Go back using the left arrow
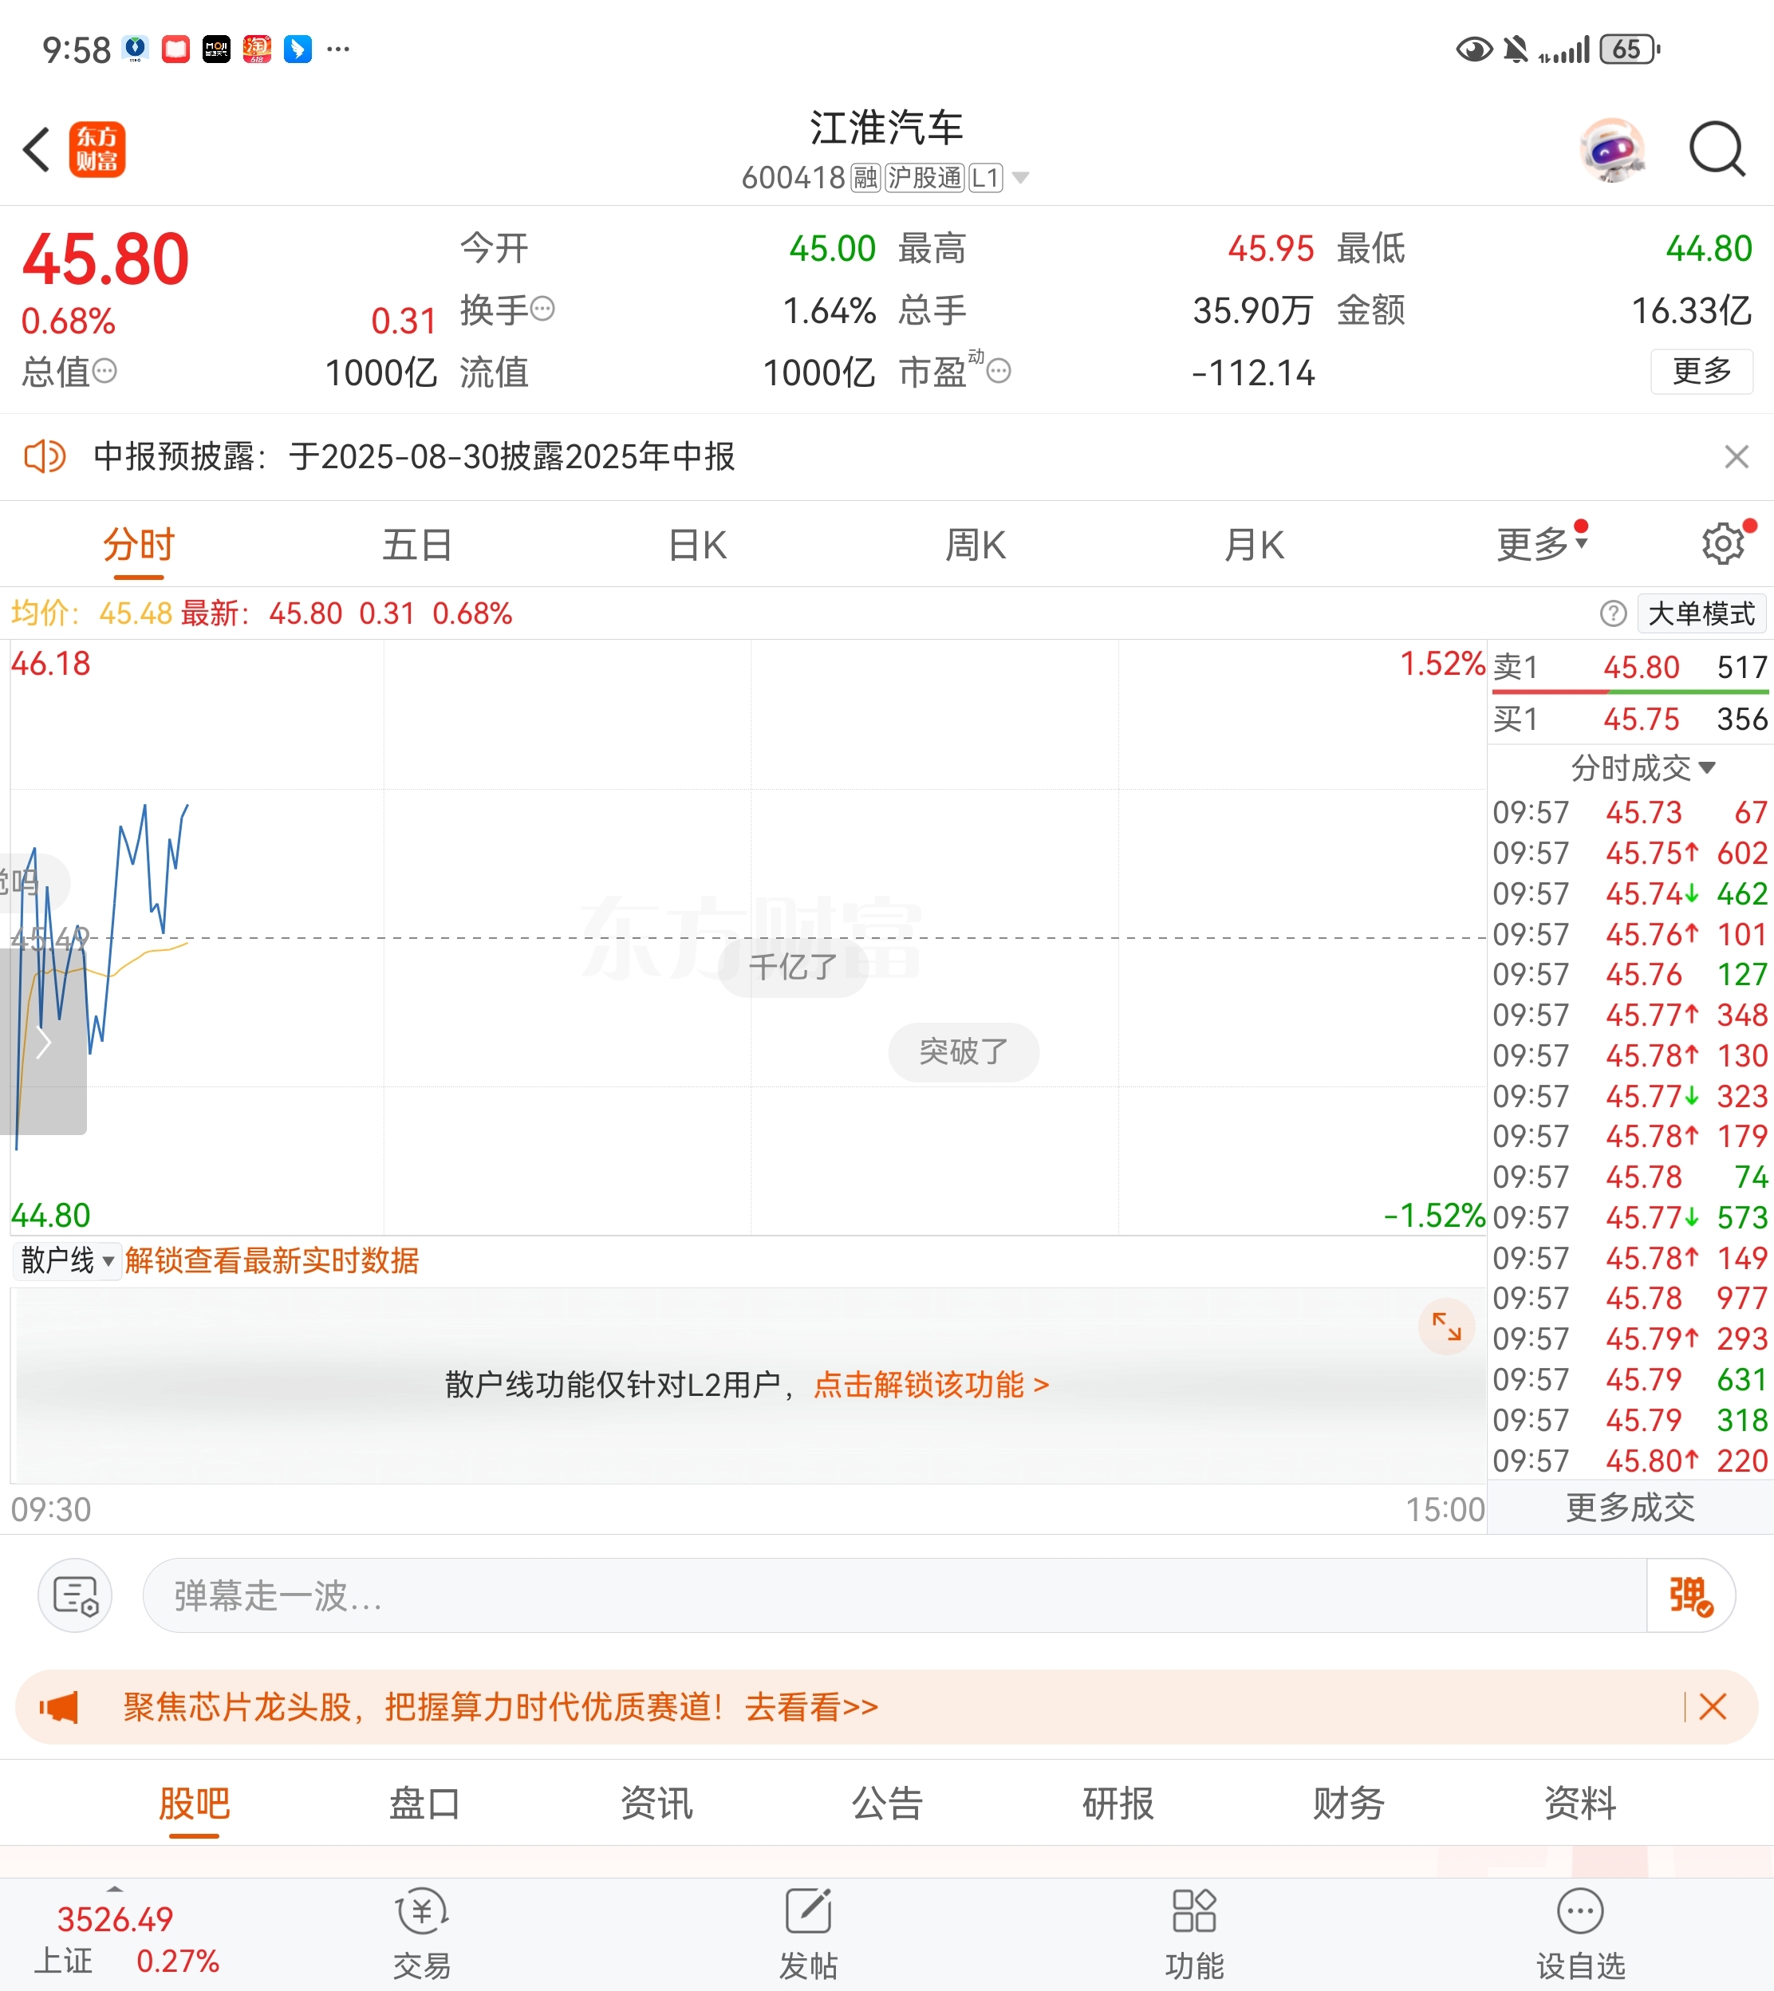This screenshot has width=1774, height=1991. coord(37,150)
